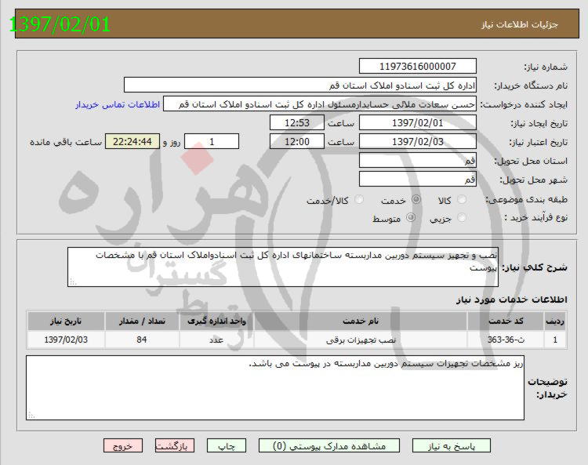Open مشاهده مدارک پیوستی (0) button

(x=328, y=446)
